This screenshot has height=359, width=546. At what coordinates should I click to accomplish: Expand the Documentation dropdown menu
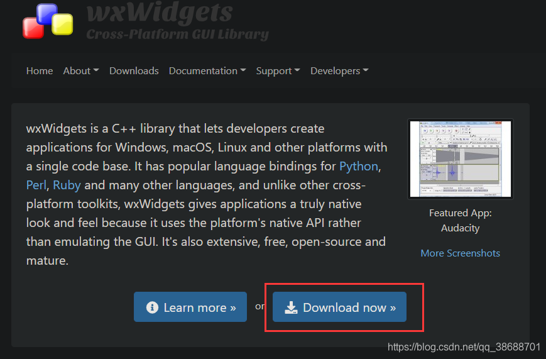tap(207, 71)
